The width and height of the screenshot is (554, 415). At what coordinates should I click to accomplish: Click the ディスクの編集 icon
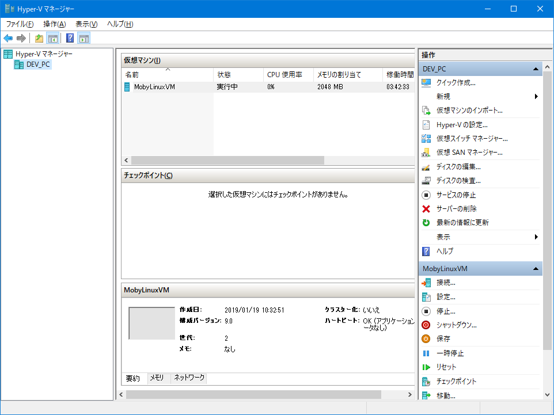click(426, 167)
